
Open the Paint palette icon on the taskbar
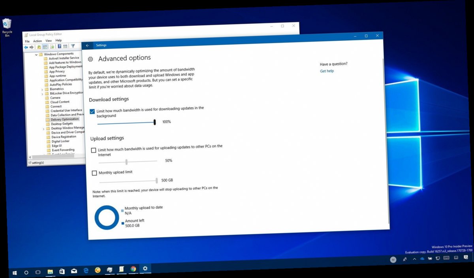98,270
